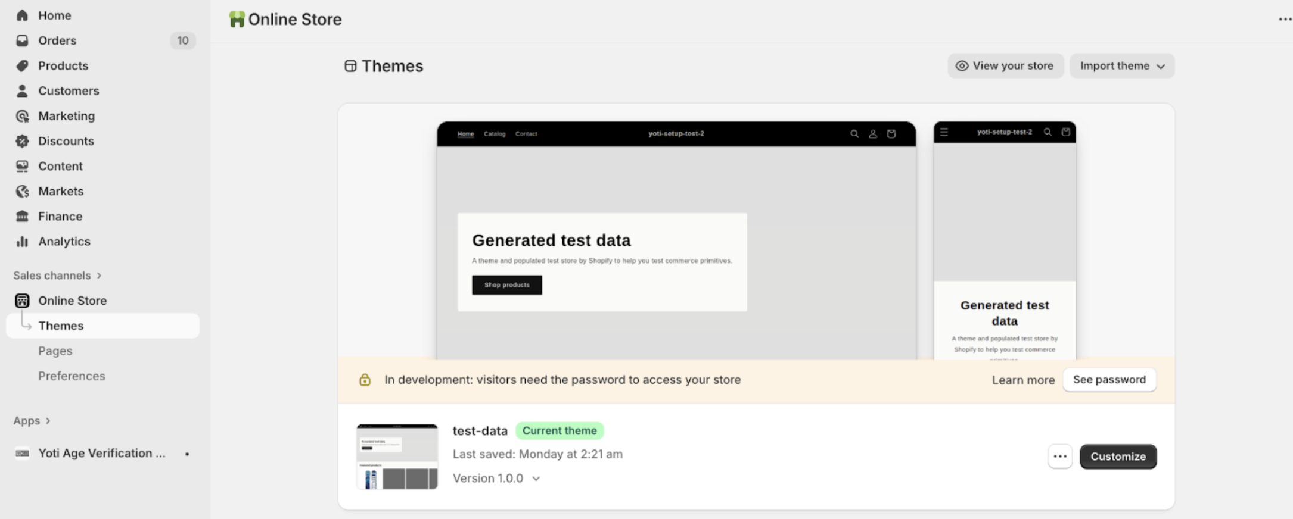
Task: Open the Import theme dropdown
Action: [x=1121, y=66]
